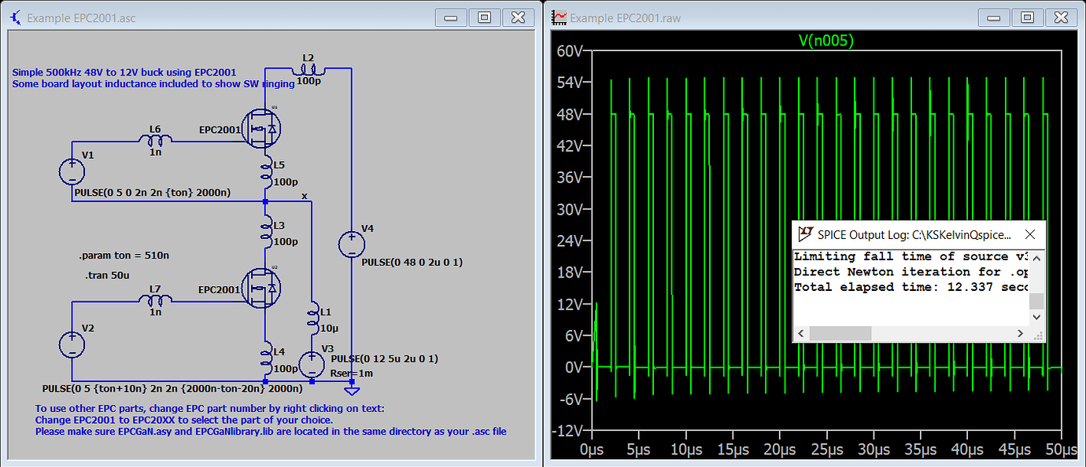Click the LTspice logo in SPICE Output Log
The height and width of the screenshot is (467, 1086).
(805, 234)
